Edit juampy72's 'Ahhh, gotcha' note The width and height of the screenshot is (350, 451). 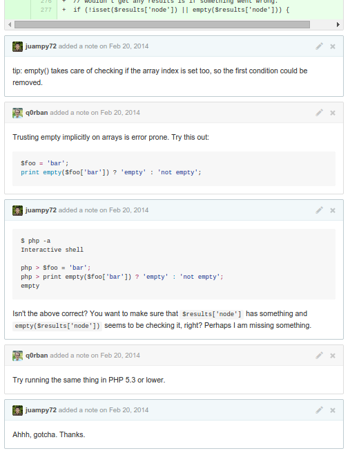click(x=319, y=410)
